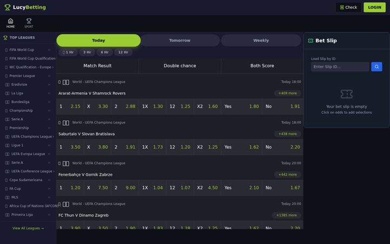Click the search slip magnifier icon button
The height and width of the screenshot is (244, 390).
[x=376, y=67]
